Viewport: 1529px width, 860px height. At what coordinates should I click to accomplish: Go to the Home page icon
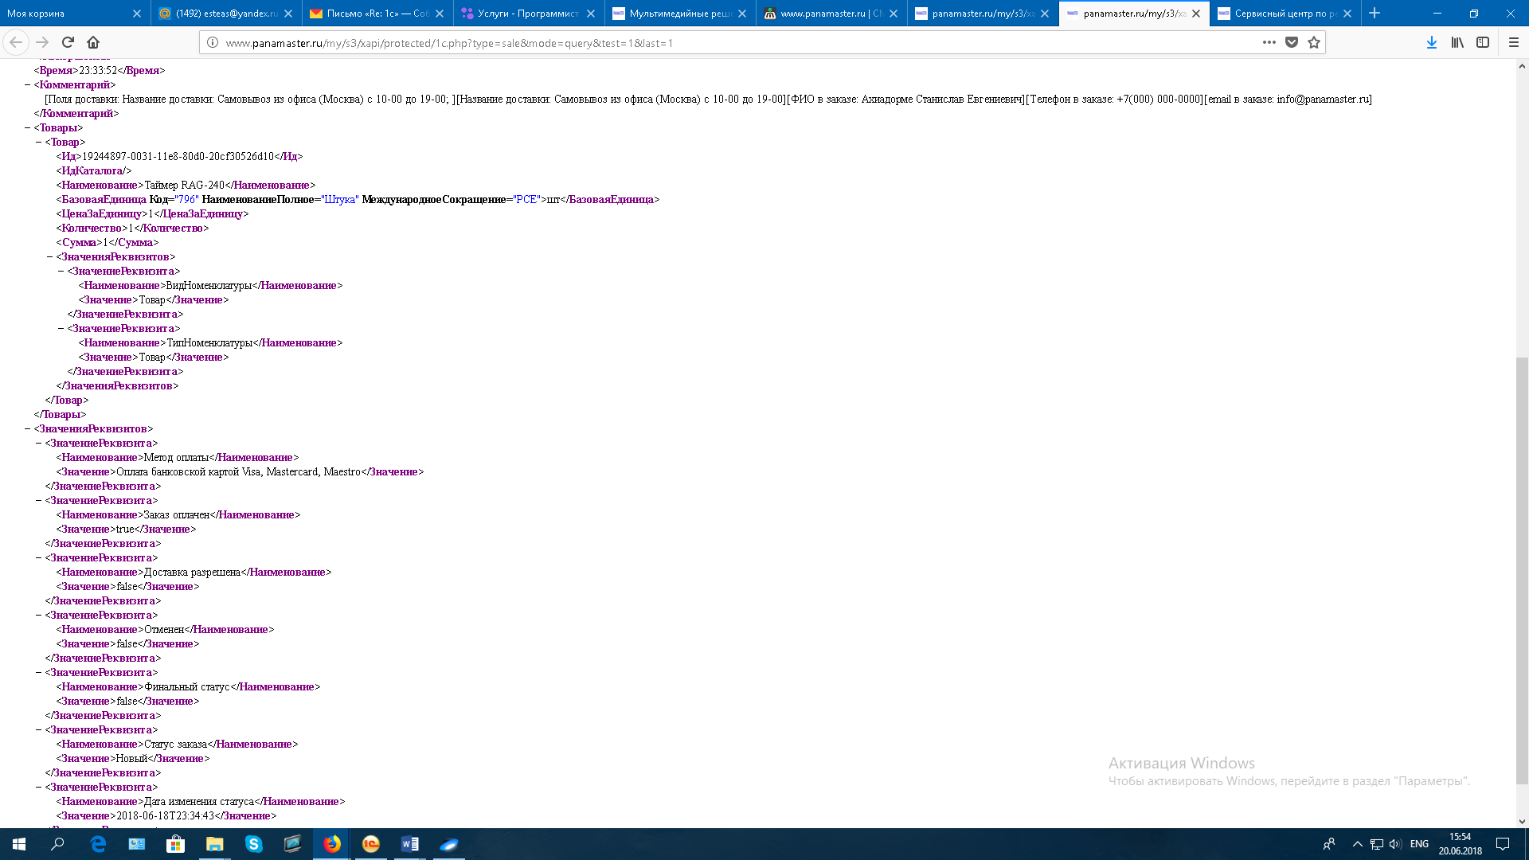tap(93, 42)
